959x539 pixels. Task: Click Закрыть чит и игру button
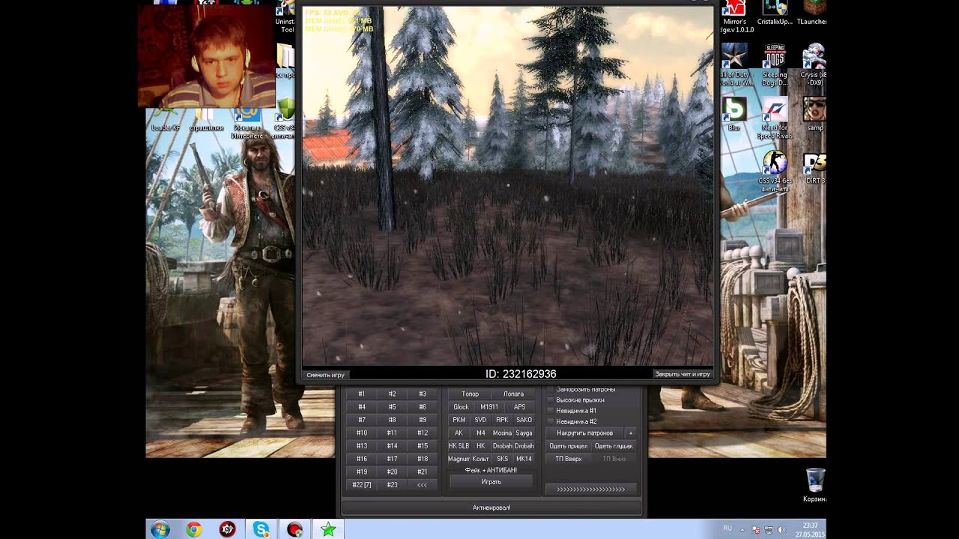pos(683,374)
